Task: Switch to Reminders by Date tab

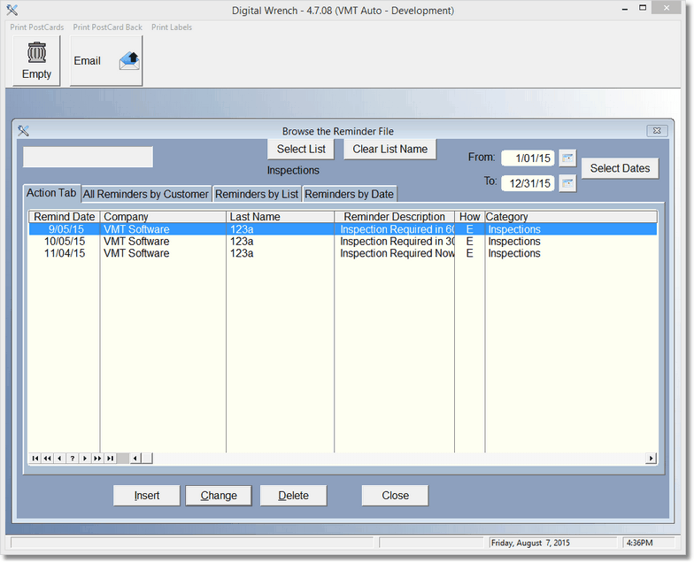Action: pos(349,194)
